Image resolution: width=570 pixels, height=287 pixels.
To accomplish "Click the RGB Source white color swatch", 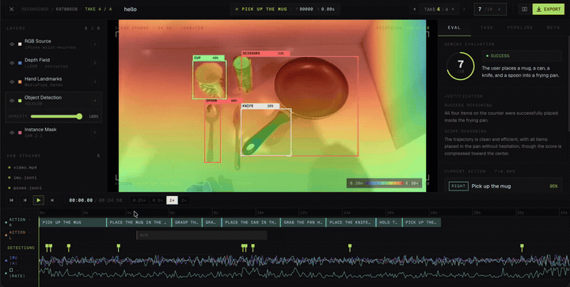I will (20, 44).
